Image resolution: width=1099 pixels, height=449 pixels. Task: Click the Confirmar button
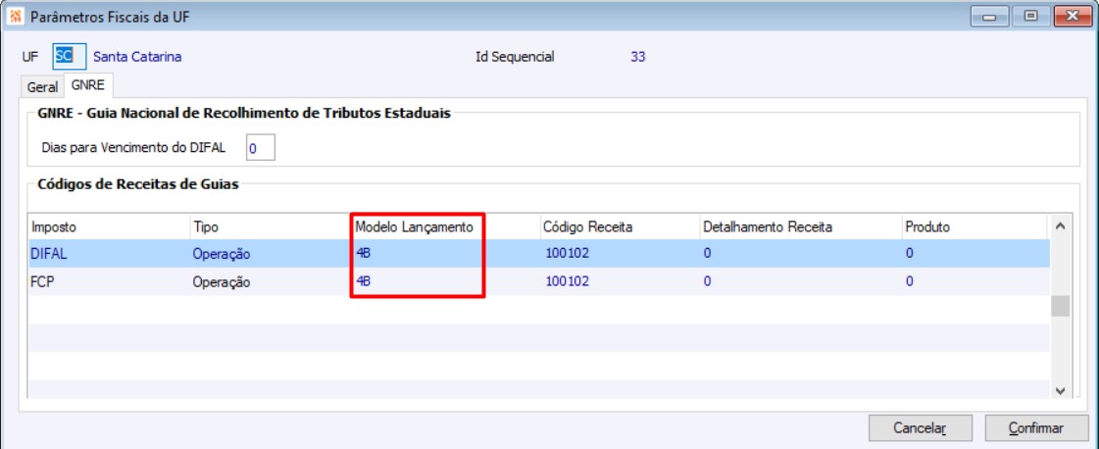1036,428
